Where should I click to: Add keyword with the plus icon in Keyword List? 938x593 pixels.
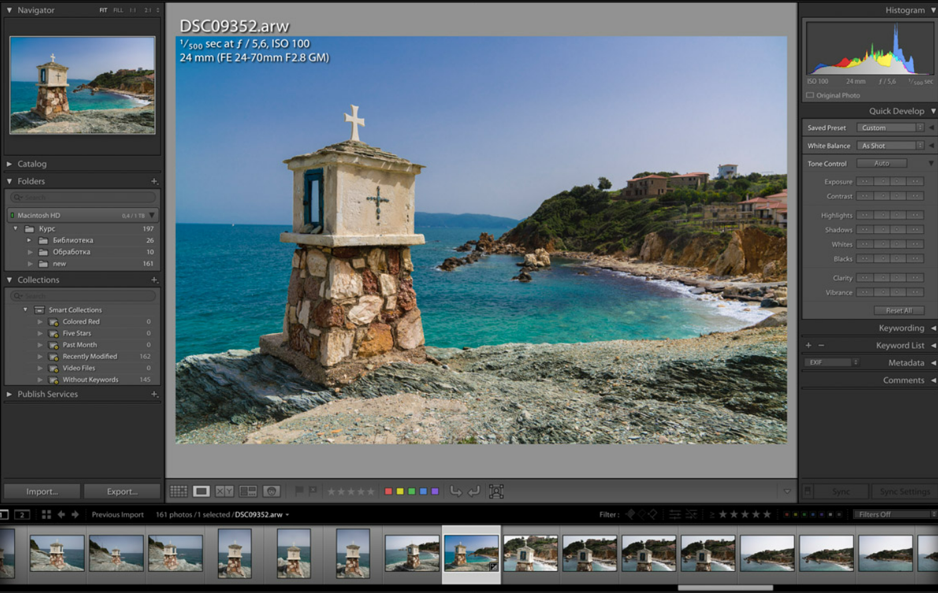click(809, 345)
